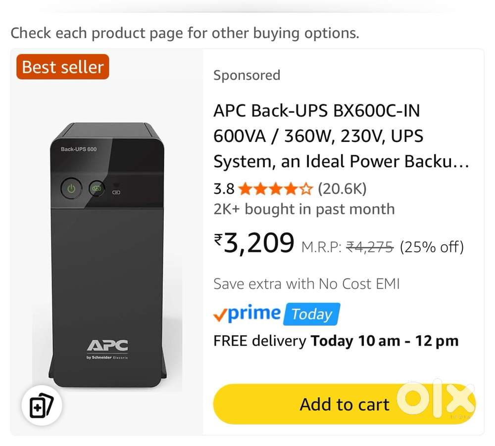Click the struck-through ₹4,275 M.R.P. price

pyautogui.click(x=369, y=246)
